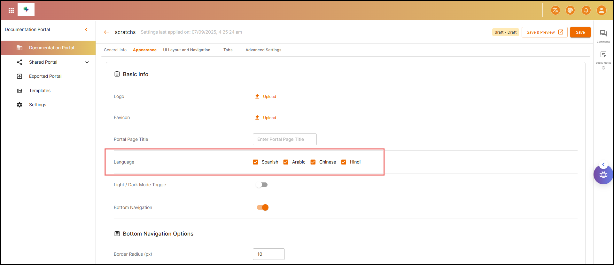Open the user profile avatar
The width and height of the screenshot is (614, 265).
click(601, 10)
